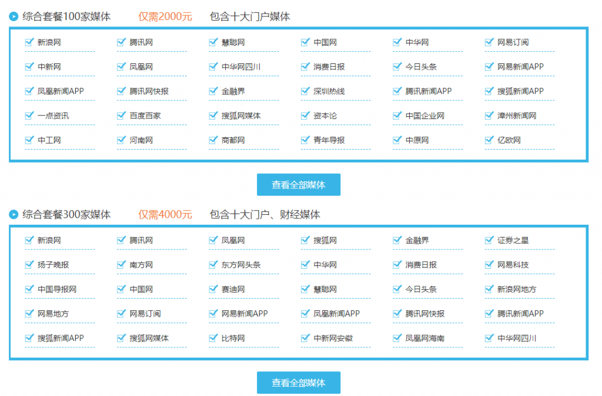Image resolution: width=602 pixels, height=396 pixels.
Task: Select the 仅需2000元 price text
Action: [x=165, y=16]
